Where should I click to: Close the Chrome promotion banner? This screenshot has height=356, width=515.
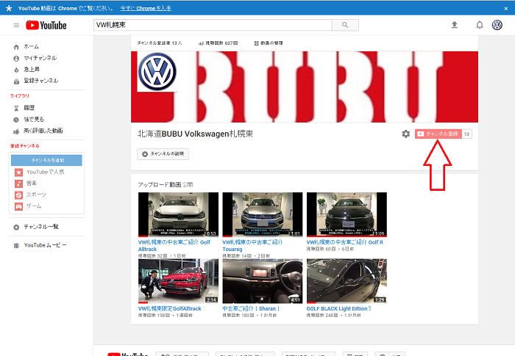(506, 9)
